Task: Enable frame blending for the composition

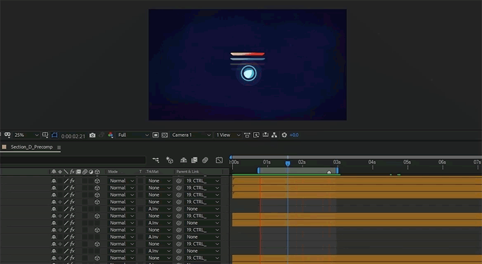Action: (194, 160)
